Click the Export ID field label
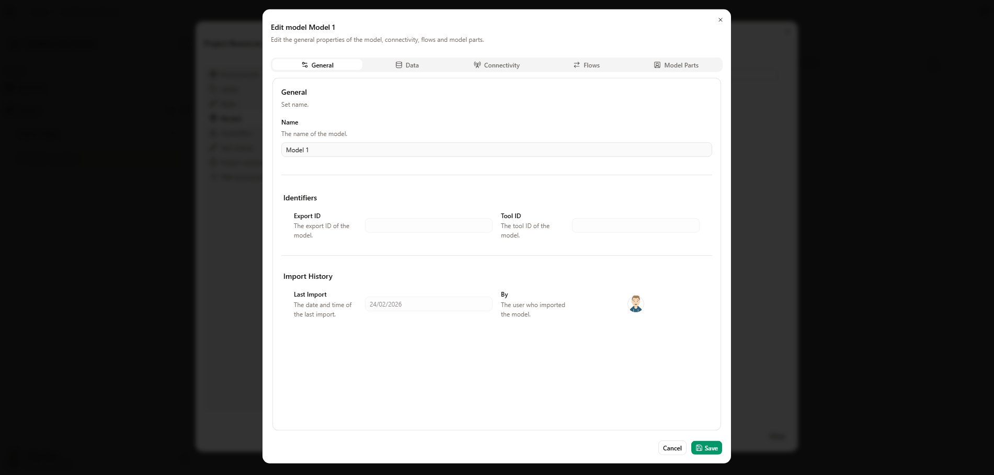This screenshot has width=994, height=475. click(307, 216)
